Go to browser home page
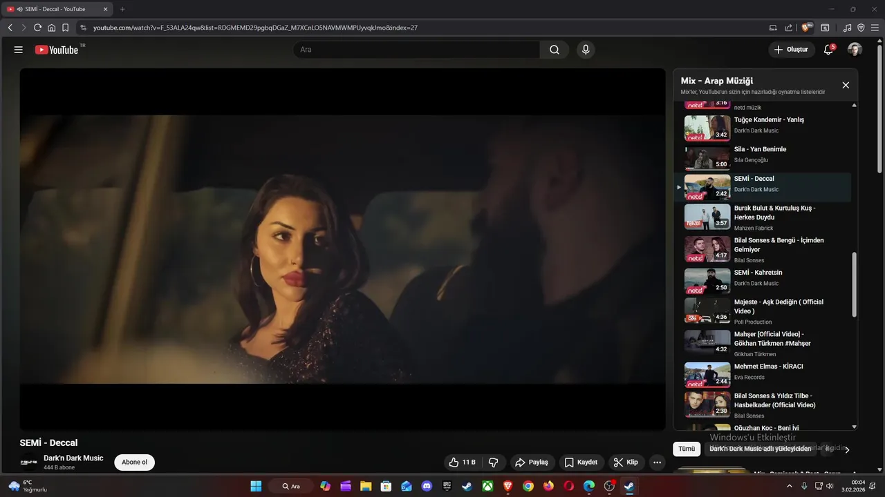 pos(51,28)
